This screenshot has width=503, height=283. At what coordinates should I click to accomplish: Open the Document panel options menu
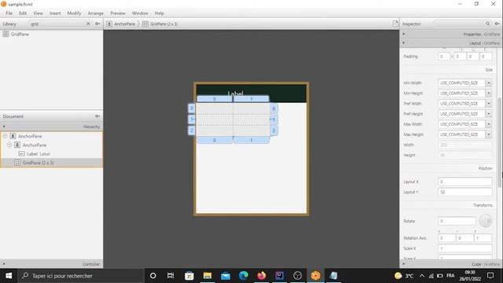(x=97, y=116)
